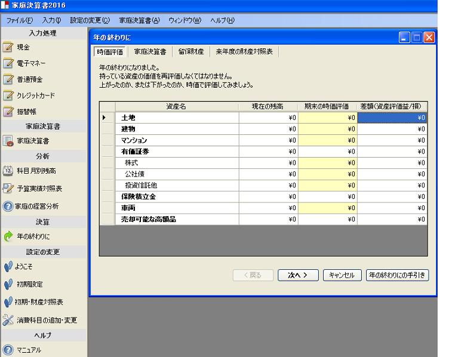This screenshot has height=357, width=458.
Task: Edit 期末の時価評価 cell for 土地
Action: point(327,118)
